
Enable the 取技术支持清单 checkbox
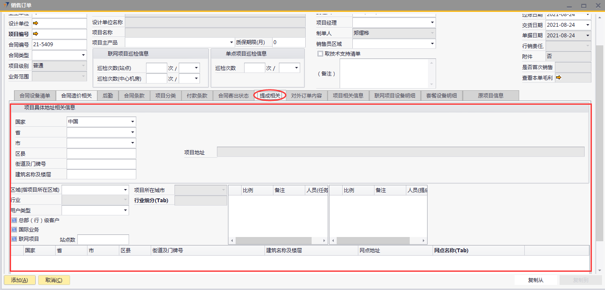321,54
